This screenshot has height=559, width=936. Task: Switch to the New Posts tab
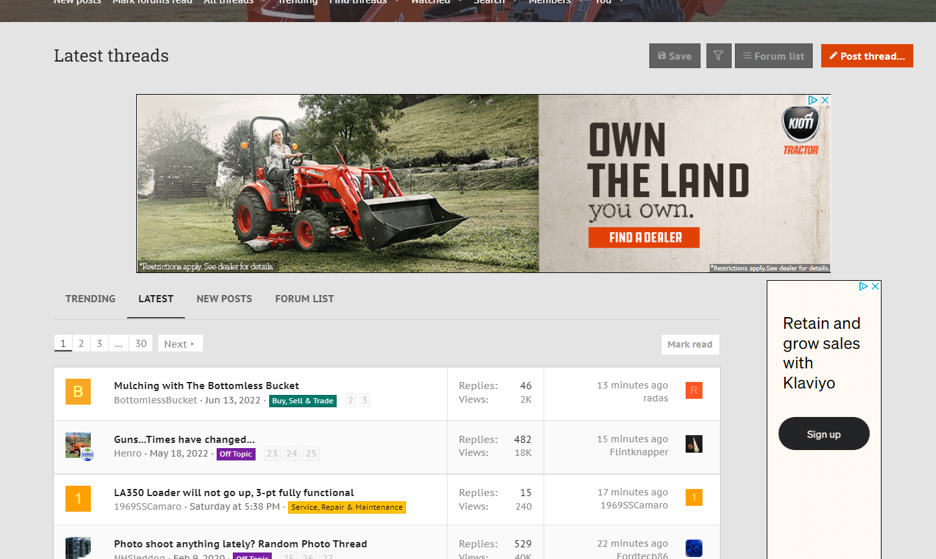pos(224,299)
